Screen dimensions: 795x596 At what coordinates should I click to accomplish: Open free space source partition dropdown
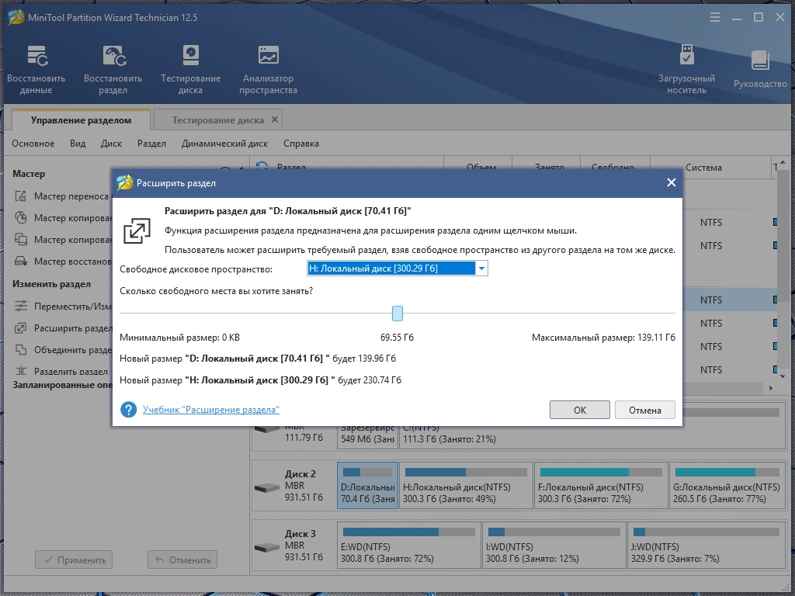[x=481, y=268]
